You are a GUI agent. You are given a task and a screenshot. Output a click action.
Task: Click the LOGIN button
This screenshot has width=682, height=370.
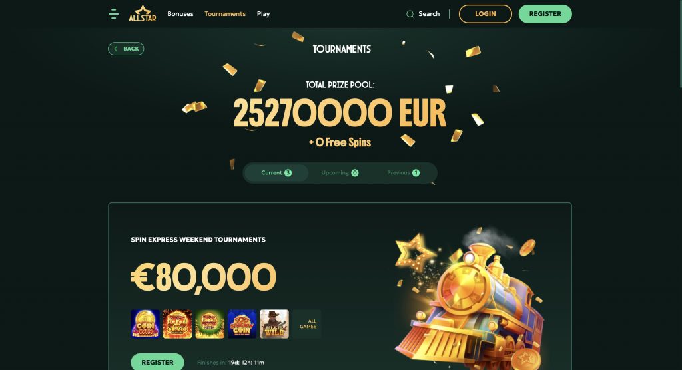tap(486, 14)
